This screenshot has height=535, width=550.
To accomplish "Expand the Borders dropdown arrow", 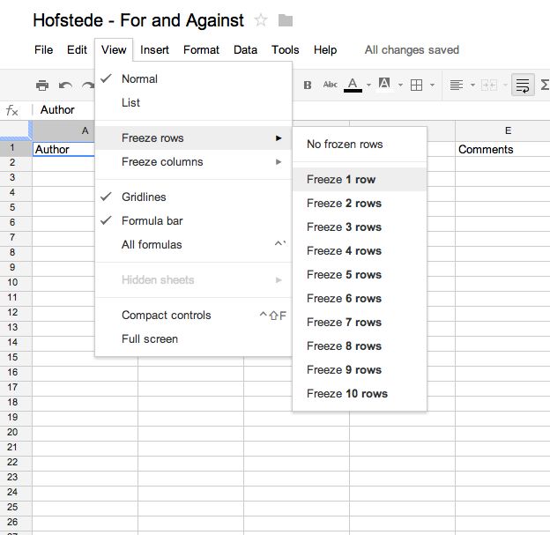I will click(x=432, y=85).
